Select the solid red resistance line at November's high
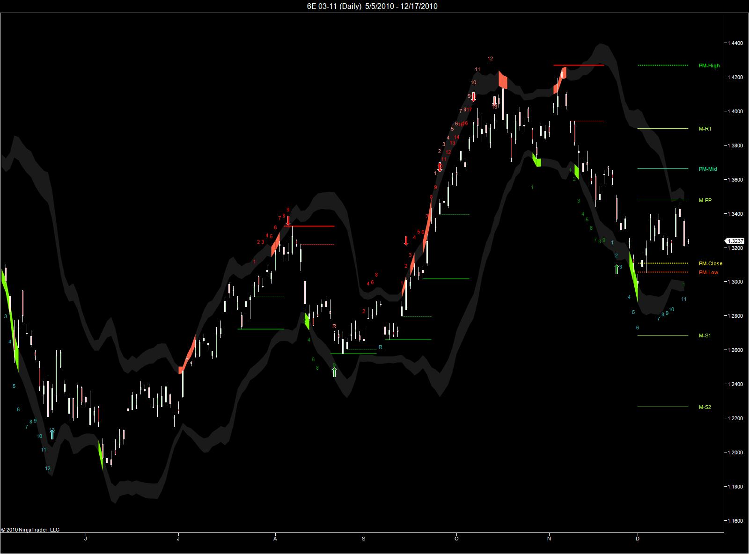 579,65
